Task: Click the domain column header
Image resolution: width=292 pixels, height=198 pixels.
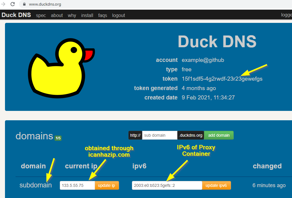Action: click(33, 166)
